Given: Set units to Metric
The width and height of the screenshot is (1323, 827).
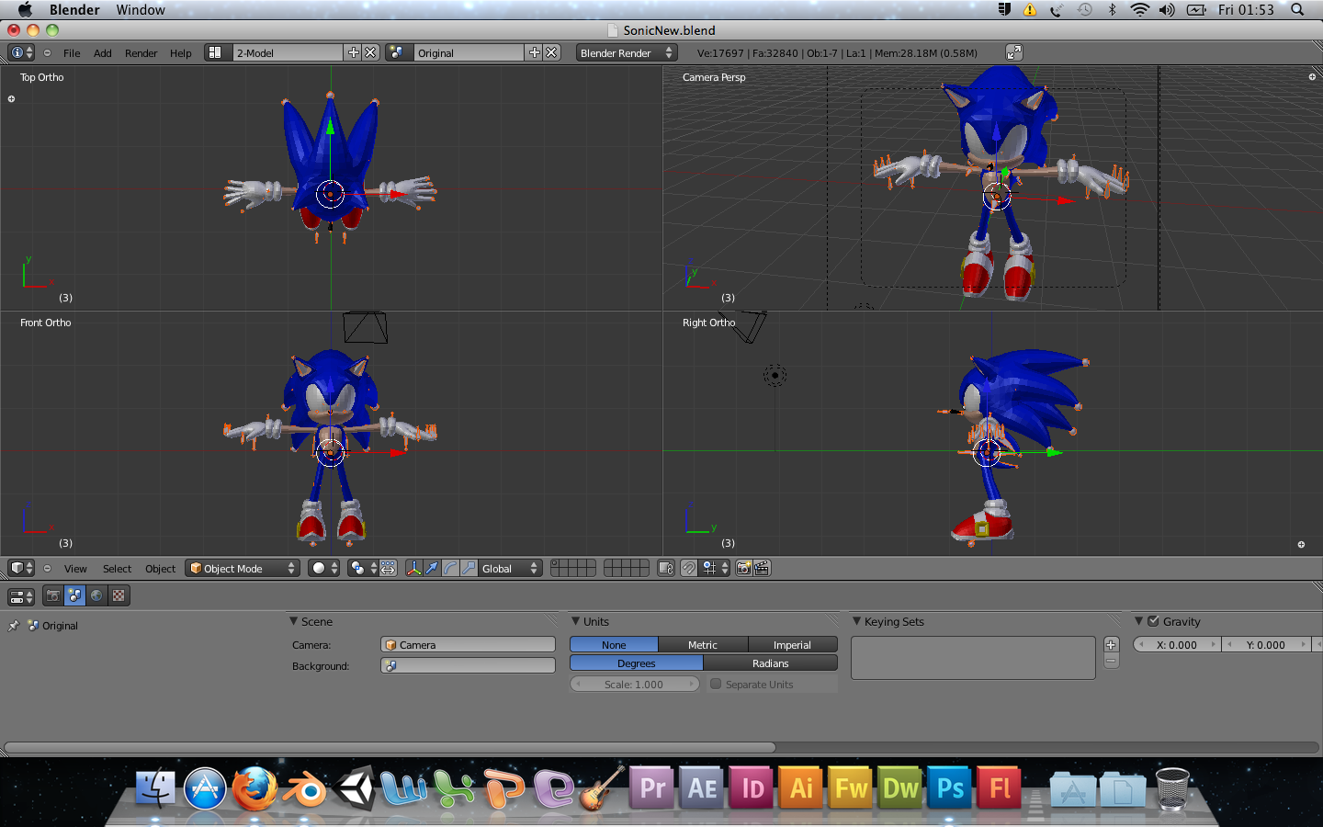Looking at the screenshot, I should (702, 644).
